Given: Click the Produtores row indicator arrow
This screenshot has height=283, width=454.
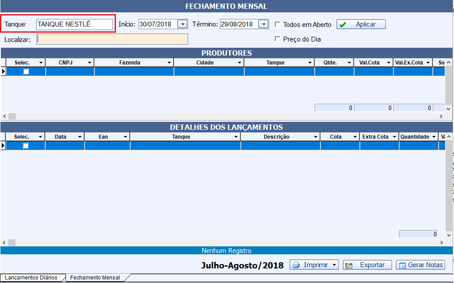Looking at the screenshot, I should [3, 72].
